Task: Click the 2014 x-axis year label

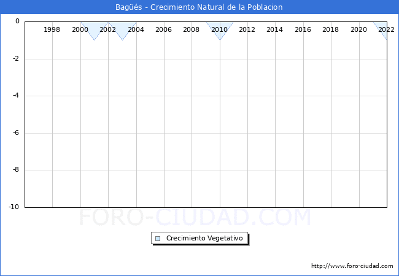Action: tap(274, 29)
